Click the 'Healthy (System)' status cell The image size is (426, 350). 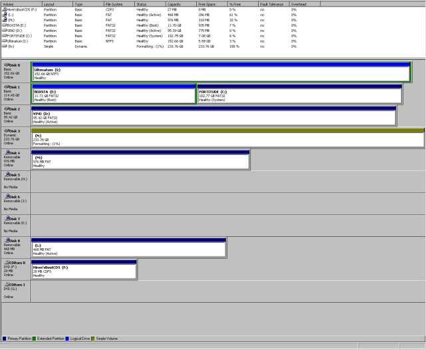[x=149, y=36]
